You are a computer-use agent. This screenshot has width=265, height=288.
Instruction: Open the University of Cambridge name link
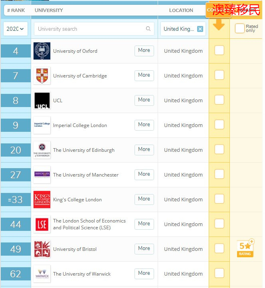click(80, 76)
